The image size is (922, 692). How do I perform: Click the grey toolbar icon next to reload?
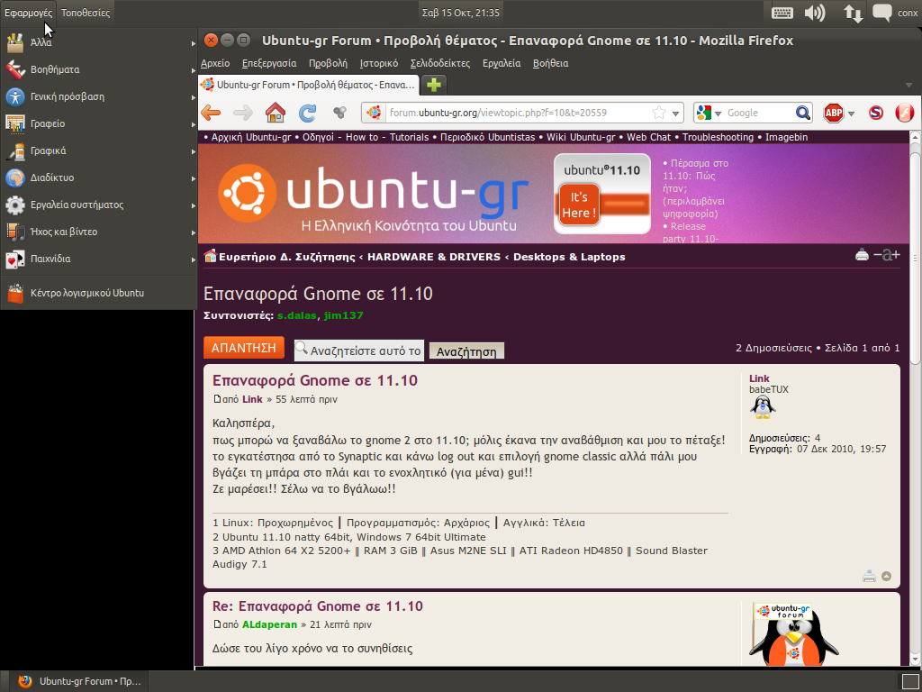pyautogui.click(x=339, y=113)
